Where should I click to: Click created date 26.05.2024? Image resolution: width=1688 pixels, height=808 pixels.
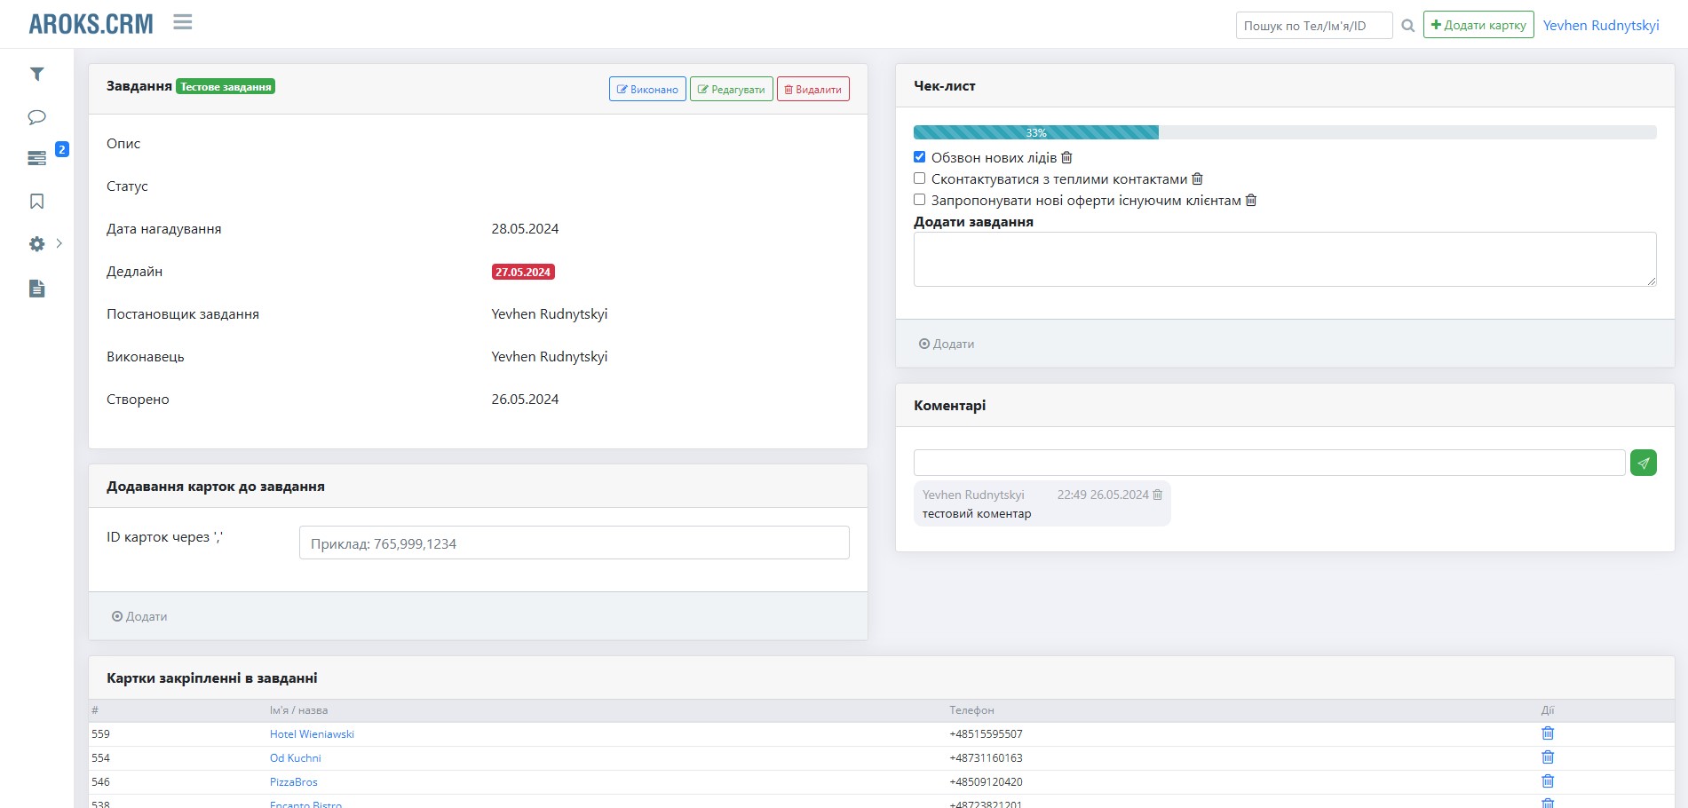525,400
